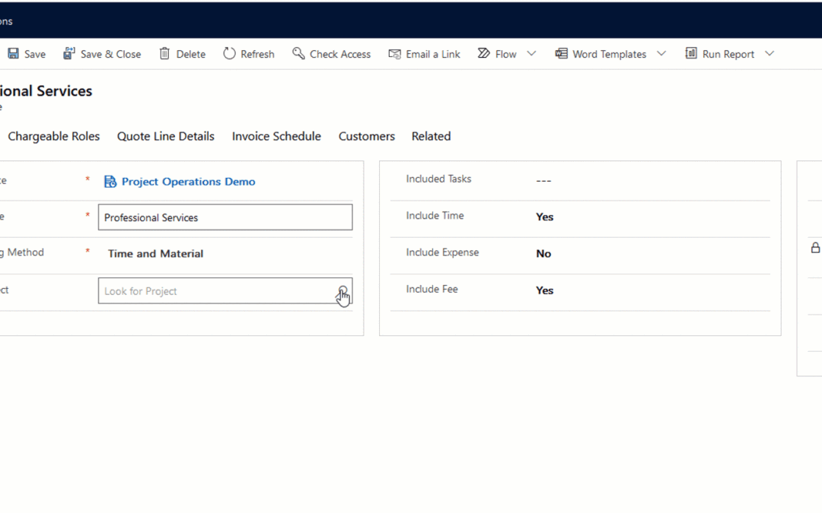Switch to the Quote Line Details tab

click(166, 136)
